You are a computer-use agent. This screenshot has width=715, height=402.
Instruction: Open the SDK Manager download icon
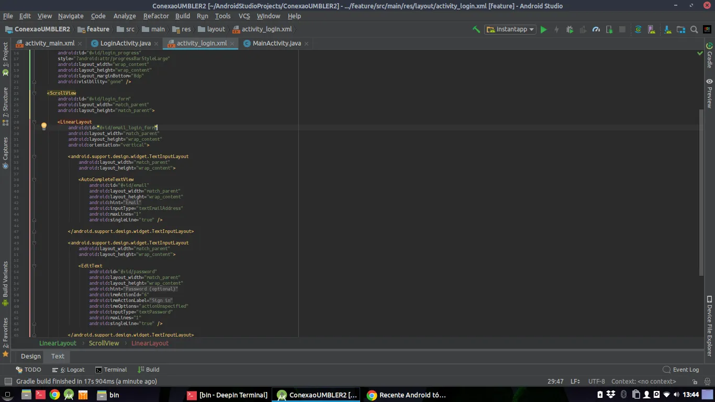[x=667, y=29]
